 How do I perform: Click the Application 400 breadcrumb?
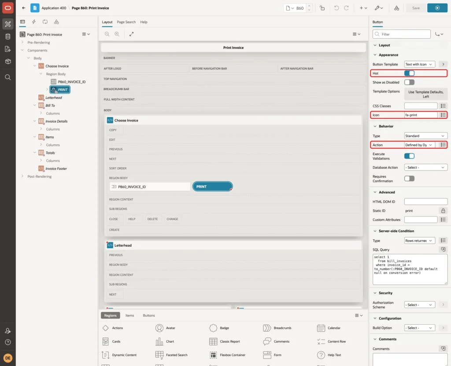[54, 8]
